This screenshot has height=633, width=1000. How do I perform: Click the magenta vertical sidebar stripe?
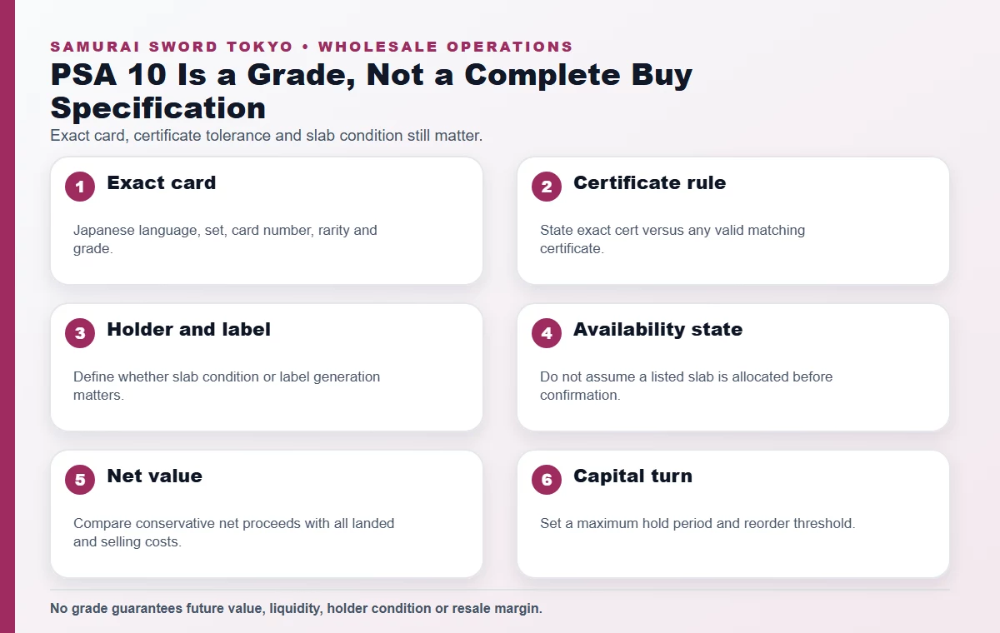[7, 316]
